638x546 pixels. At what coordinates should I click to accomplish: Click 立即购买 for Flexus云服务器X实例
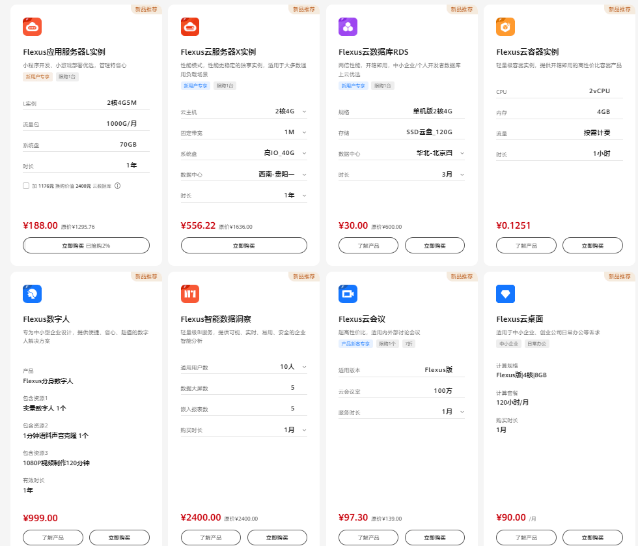point(243,246)
